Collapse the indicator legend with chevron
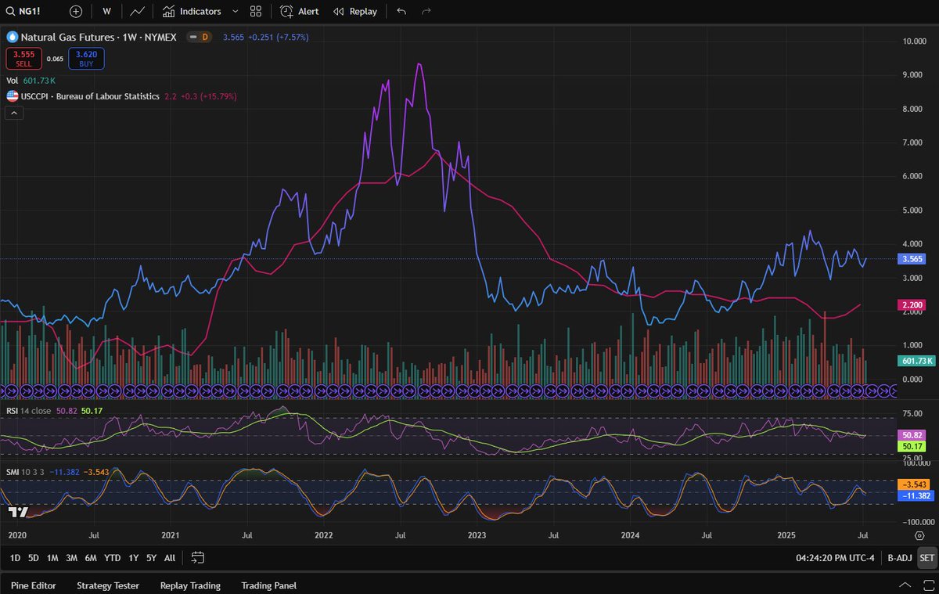 [x=14, y=113]
